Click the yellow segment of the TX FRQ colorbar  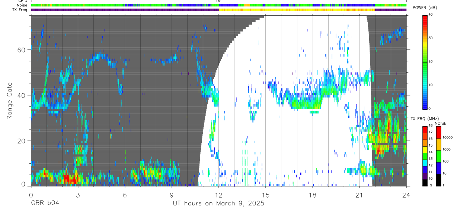click(x=425, y=150)
